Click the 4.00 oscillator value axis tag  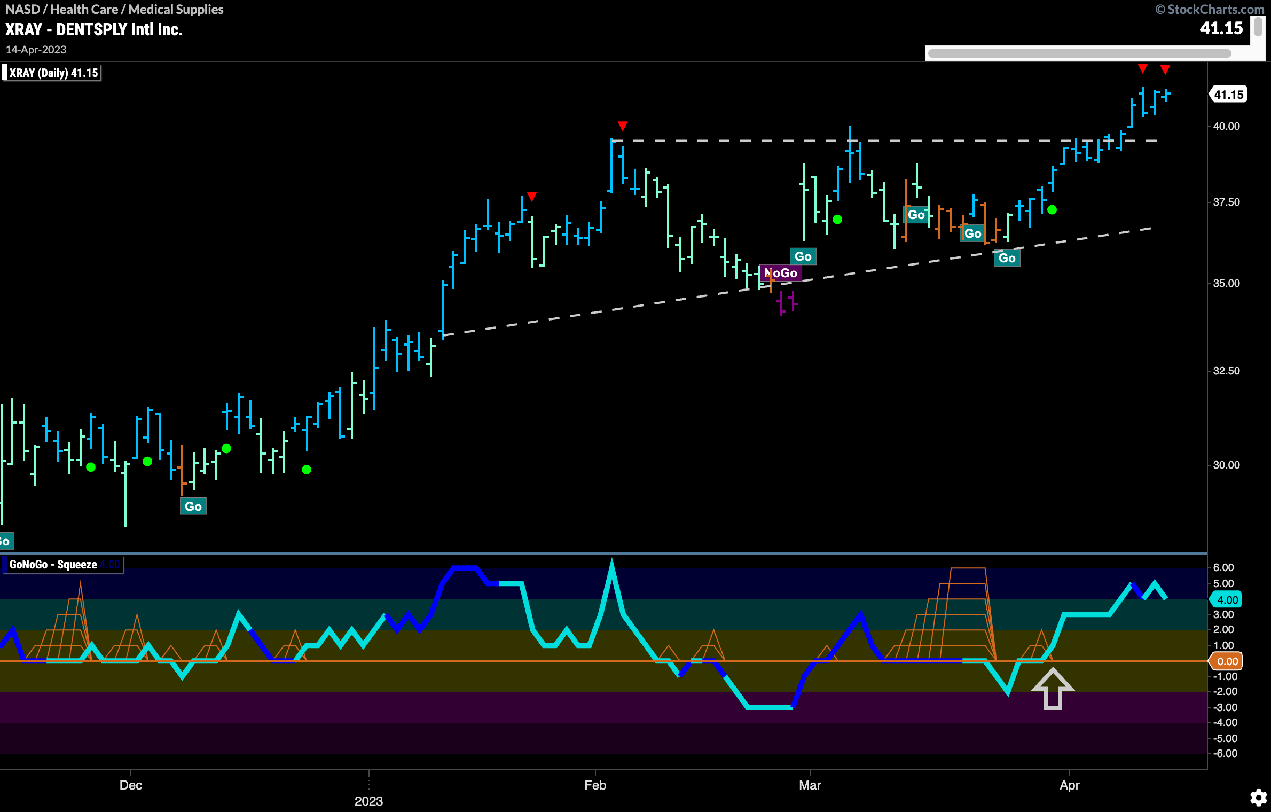click(1226, 599)
